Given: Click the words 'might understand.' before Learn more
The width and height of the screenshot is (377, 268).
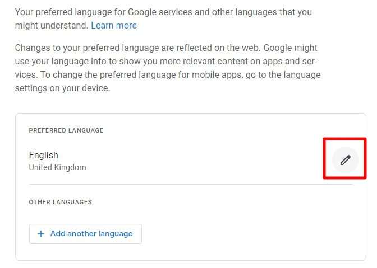Looking at the screenshot, I should [52, 25].
